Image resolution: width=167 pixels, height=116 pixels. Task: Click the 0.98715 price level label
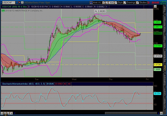pos(158,27)
